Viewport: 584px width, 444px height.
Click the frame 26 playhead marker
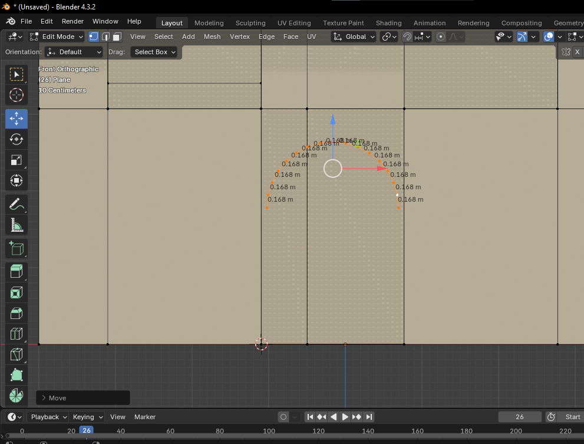[87, 430]
